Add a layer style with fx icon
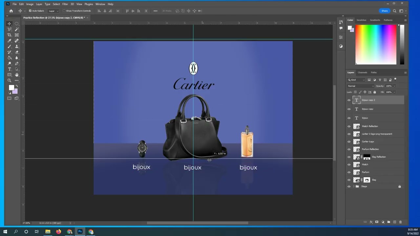This screenshot has height=236, width=420. (x=371, y=222)
